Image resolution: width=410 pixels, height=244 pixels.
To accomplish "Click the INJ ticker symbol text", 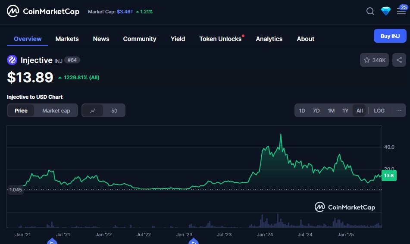I will (x=58, y=61).
